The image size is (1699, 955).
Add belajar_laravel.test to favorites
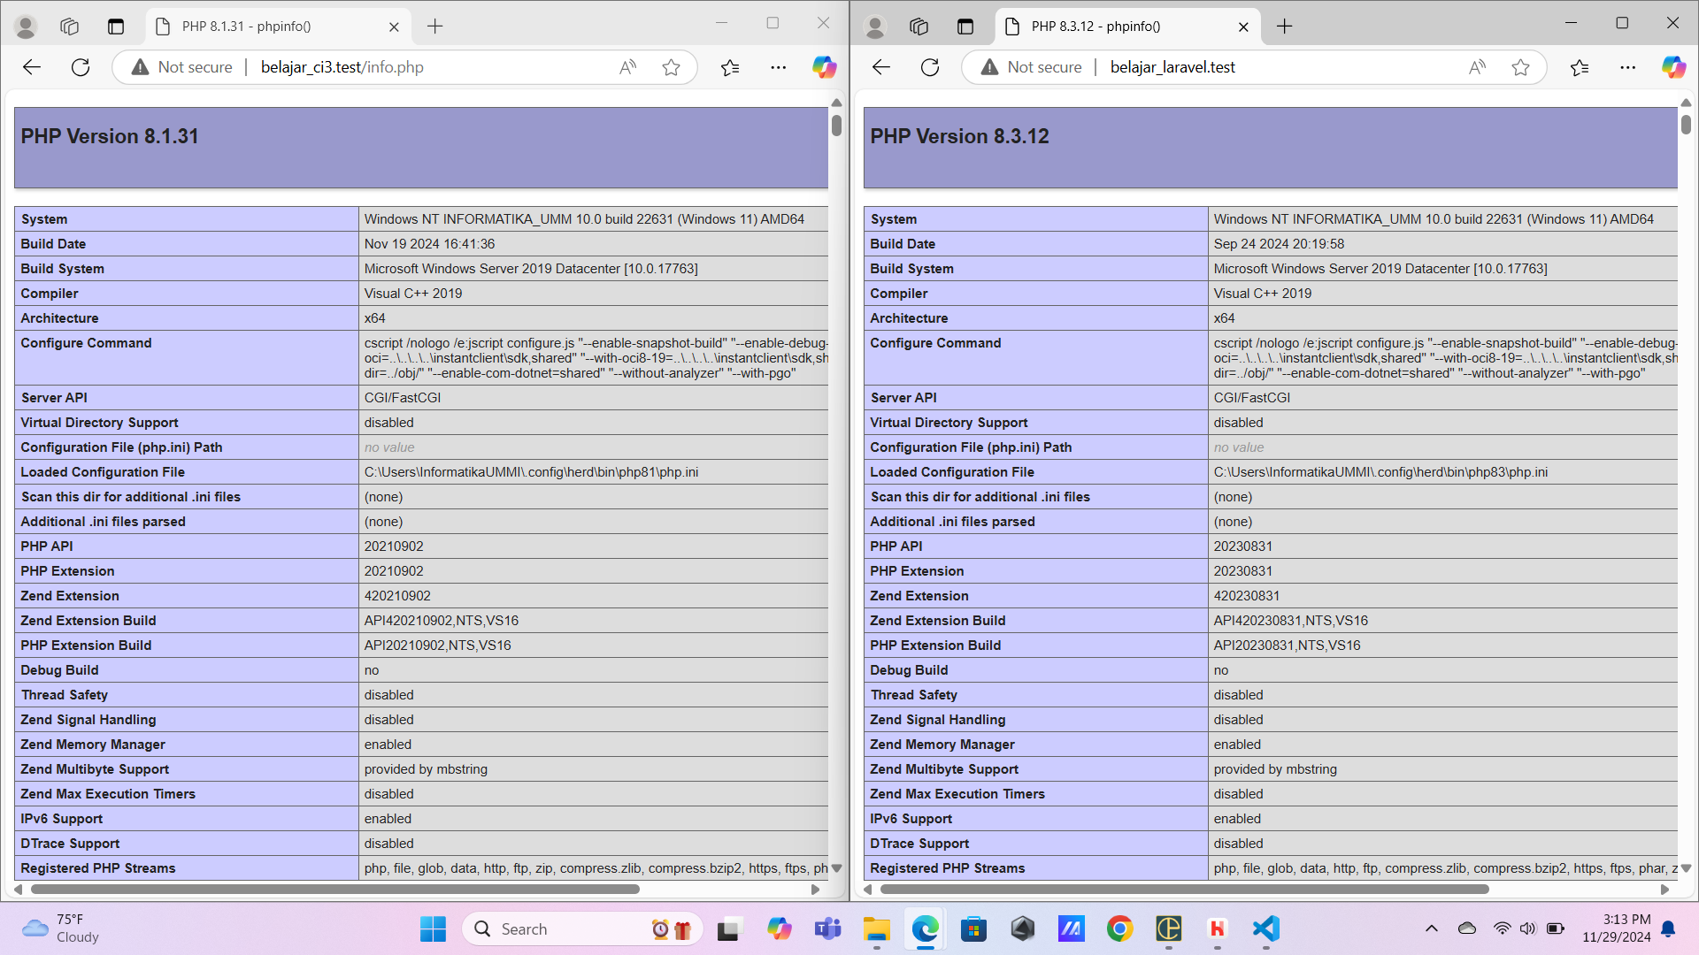1521,66
